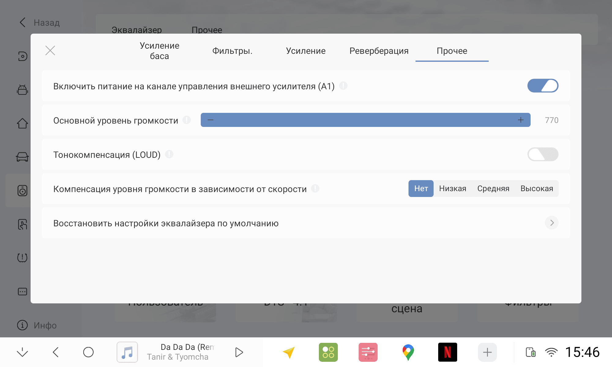Screen dimensions: 612x367
Task: Open the Инфо section
Action: (x=37, y=325)
